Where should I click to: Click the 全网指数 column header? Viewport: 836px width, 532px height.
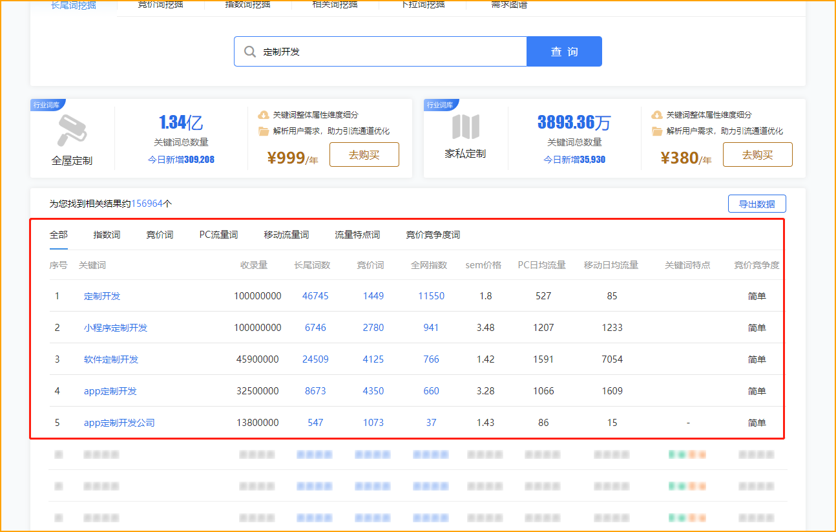click(429, 265)
